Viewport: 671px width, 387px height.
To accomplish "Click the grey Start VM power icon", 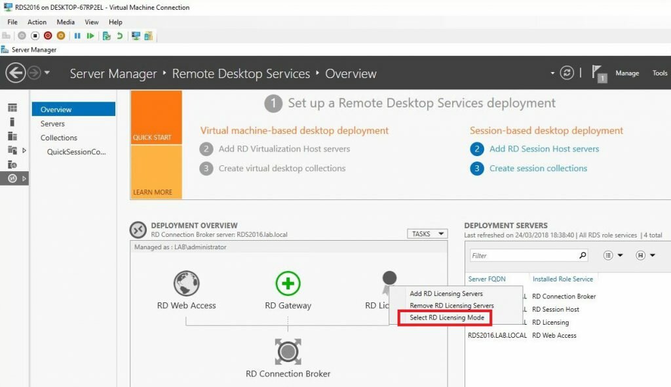I will click(x=22, y=36).
